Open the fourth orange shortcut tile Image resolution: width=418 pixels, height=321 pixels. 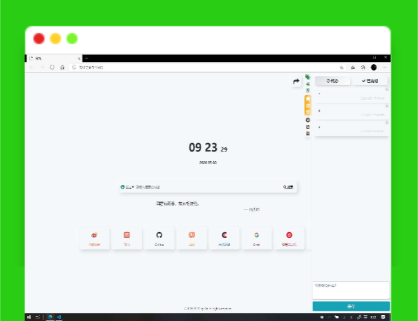click(x=192, y=238)
